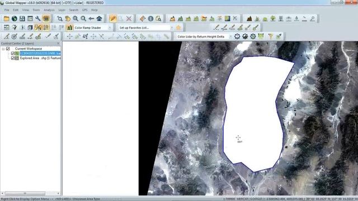
Task: Collapse the Current Workspace tree node
Action: pos(3,49)
